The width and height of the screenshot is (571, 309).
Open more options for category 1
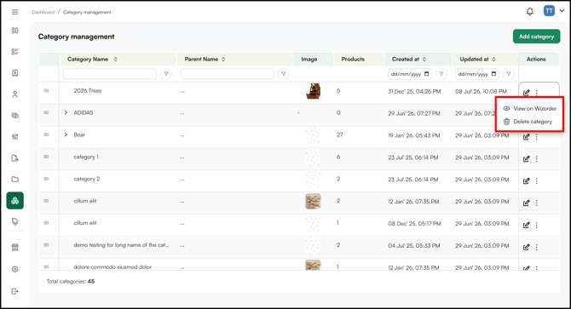536,159
